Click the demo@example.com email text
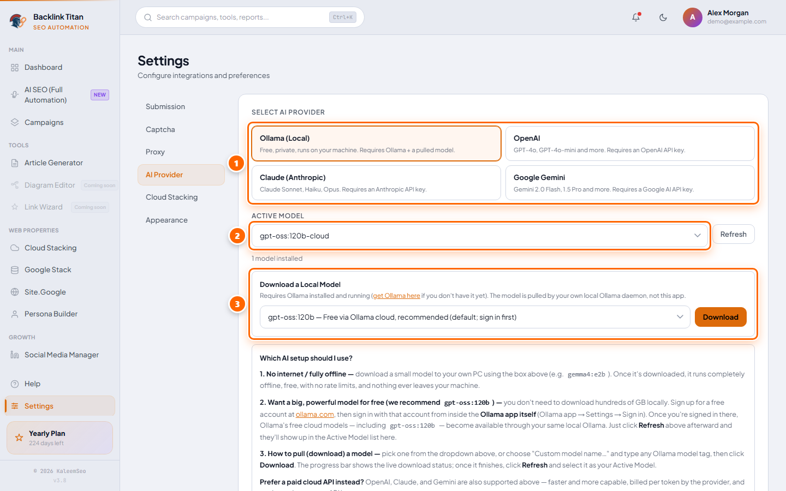Viewport: 786px width, 491px height. tap(737, 22)
